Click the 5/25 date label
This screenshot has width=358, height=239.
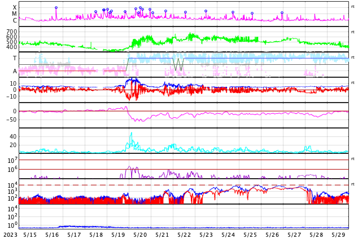(x=250, y=234)
